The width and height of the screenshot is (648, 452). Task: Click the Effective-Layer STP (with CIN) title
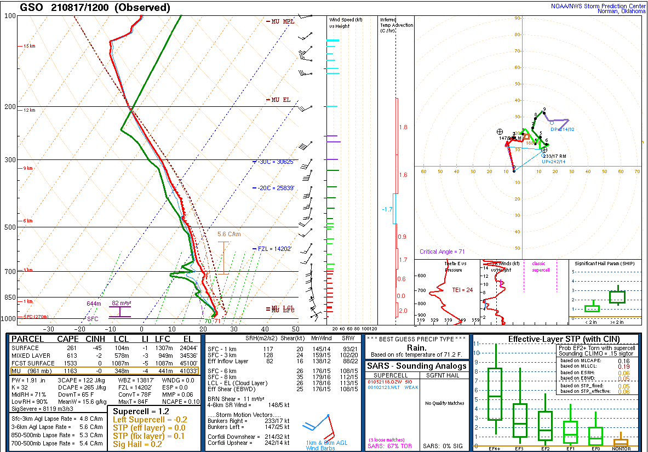pyautogui.click(x=555, y=339)
